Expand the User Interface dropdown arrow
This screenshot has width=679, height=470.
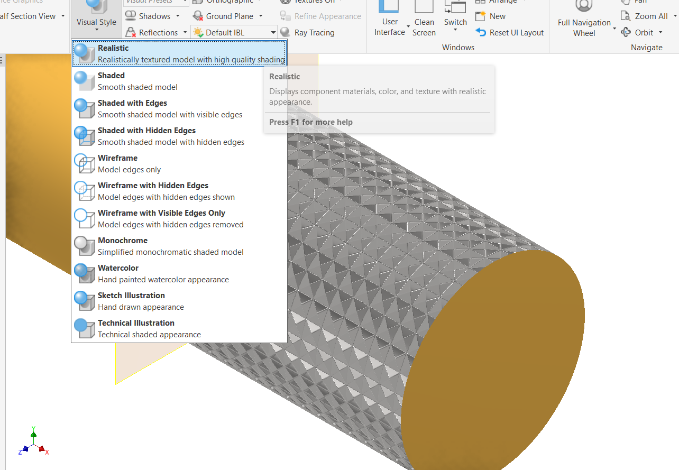[x=408, y=27]
